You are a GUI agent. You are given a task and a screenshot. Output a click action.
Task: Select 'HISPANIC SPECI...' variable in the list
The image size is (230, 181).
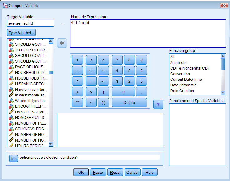coord(31,84)
